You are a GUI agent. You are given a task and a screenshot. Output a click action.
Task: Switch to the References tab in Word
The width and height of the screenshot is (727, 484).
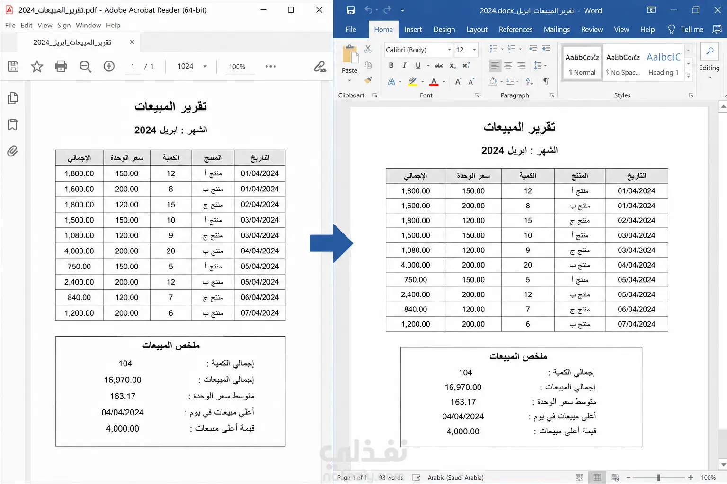[x=515, y=29]
